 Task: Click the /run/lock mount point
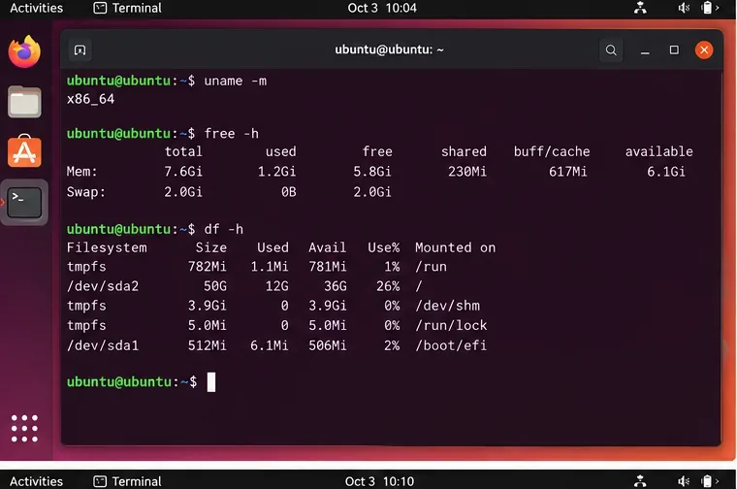[451, 325]
